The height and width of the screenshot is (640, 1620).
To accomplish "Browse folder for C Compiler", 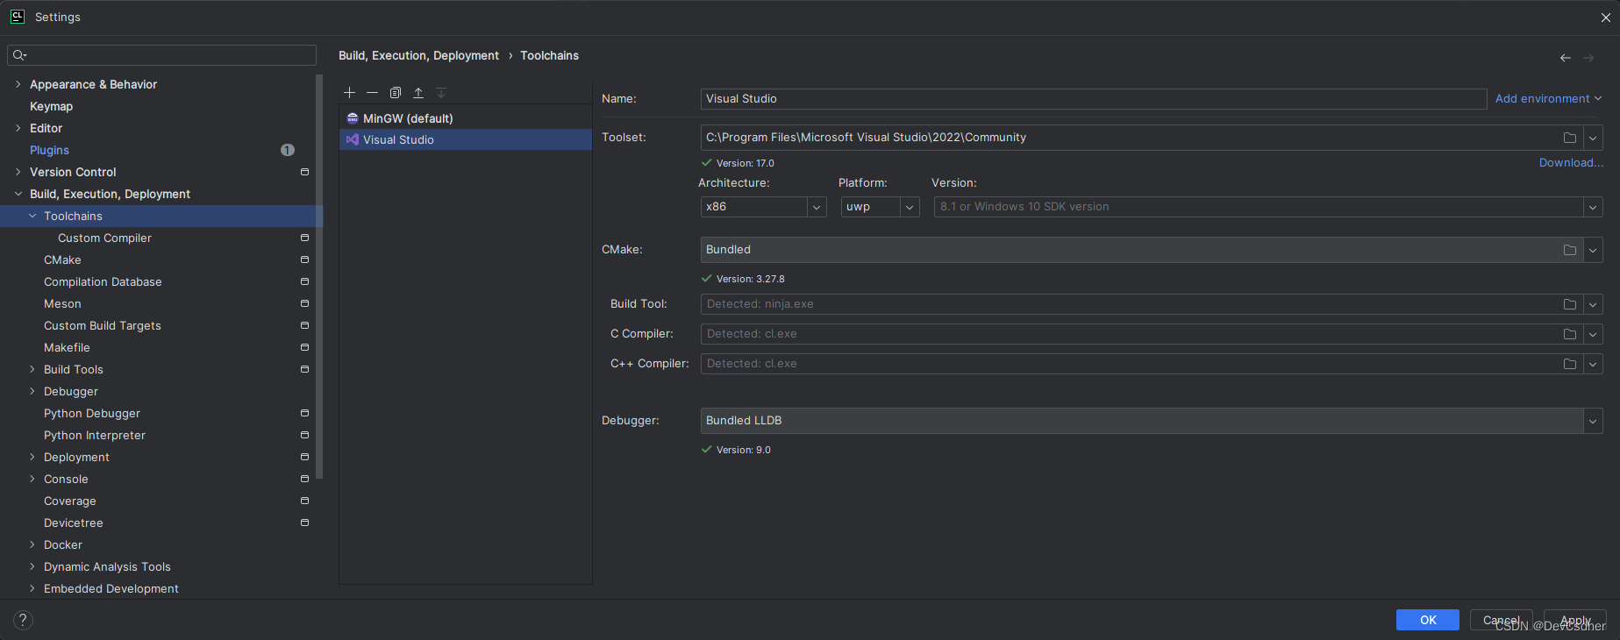I will 1570,334.
